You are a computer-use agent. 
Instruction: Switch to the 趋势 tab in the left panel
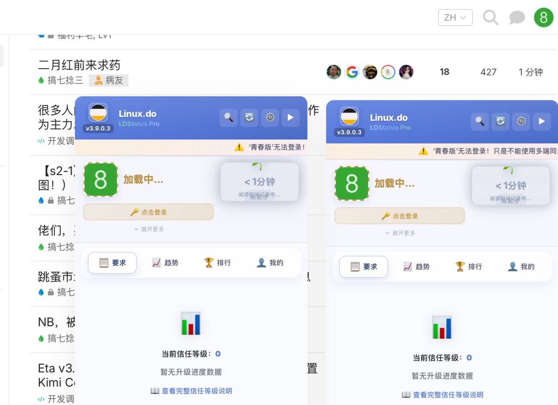coord(165,263)
